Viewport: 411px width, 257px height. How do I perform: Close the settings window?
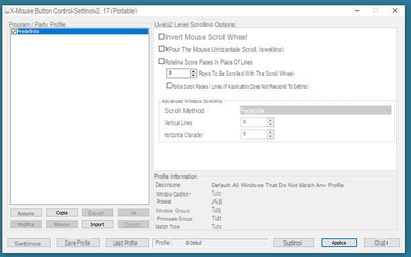pos(395,11)
